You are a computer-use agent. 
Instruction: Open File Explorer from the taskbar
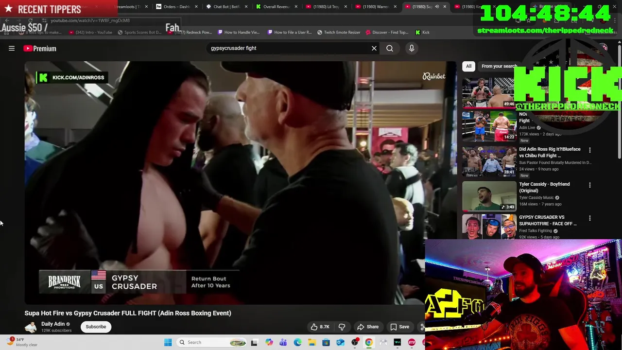311,342
